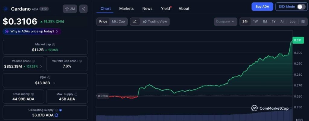
Task: Select Mkt Cap view toggle
Action: pos(118,22)
